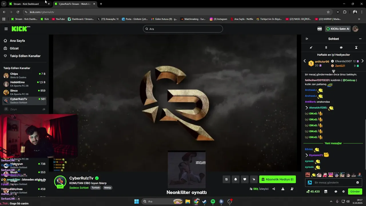Show previous gifters leaderboard page
Viewport: 366px width, 206px height.
305,61
